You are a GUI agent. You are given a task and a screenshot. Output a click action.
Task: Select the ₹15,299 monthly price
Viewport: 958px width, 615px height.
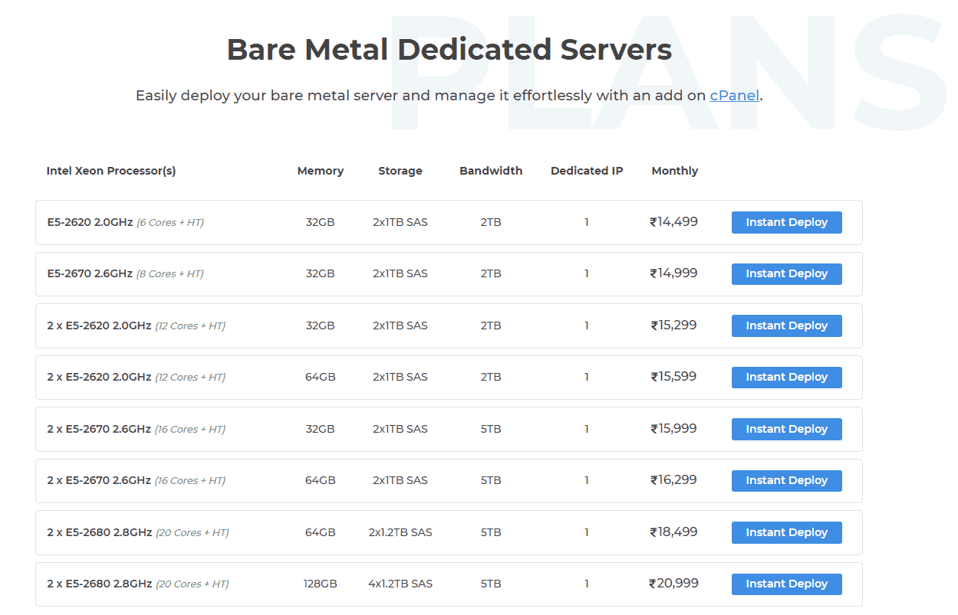674,325
